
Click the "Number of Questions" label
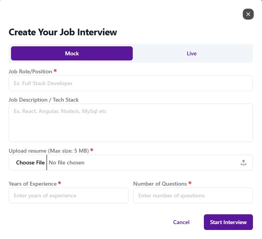[x=160, y=184]
